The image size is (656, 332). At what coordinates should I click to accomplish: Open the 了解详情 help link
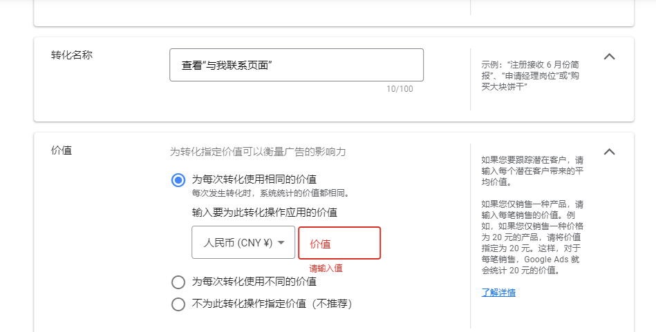pos(498,293)
